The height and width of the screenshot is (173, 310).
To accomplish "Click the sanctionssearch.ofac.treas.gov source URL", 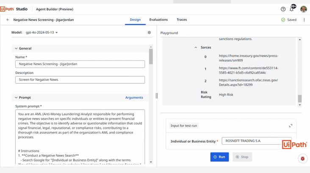I will click(x=248, y=82).
